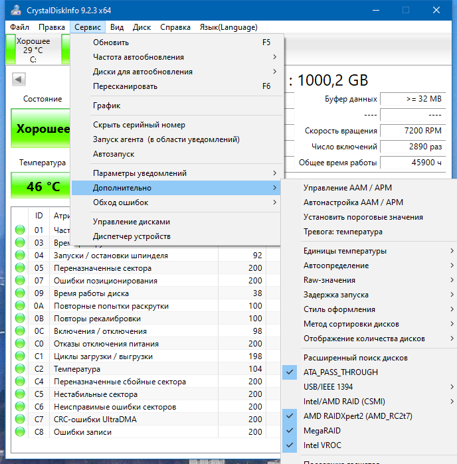This screenshot has width=457, height=464.
Task: Open the Диск menu
Action: click(141, 27)
